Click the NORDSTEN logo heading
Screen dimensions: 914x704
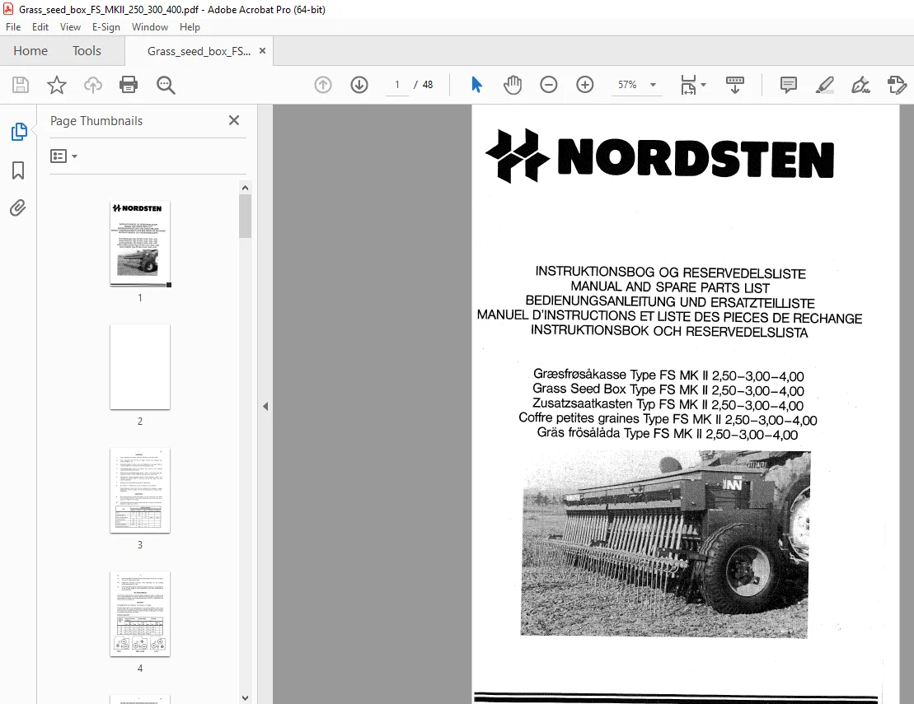[660, 156]
